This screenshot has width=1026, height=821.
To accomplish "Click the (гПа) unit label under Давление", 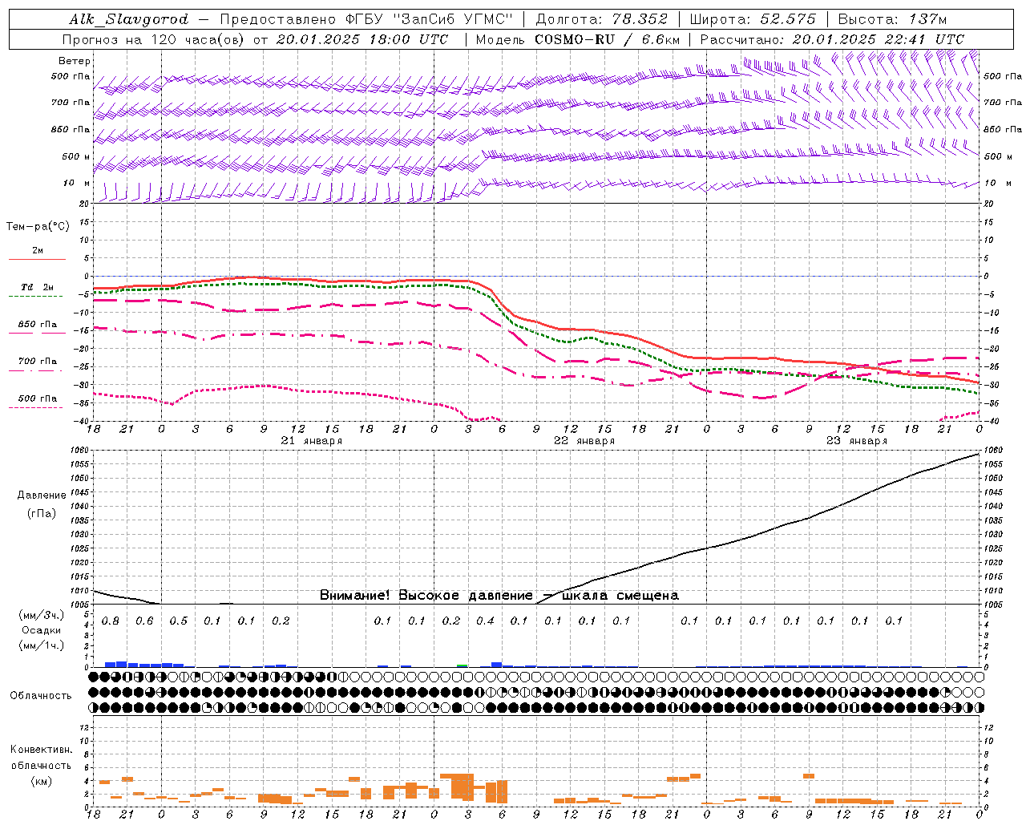I will 42,513.
